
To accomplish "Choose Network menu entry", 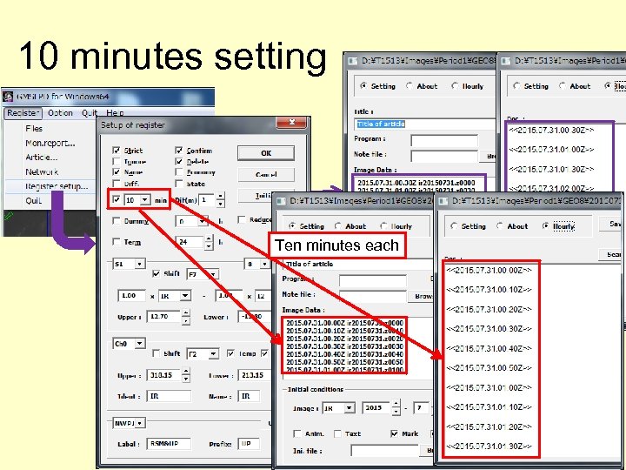I will pos(42,171).
